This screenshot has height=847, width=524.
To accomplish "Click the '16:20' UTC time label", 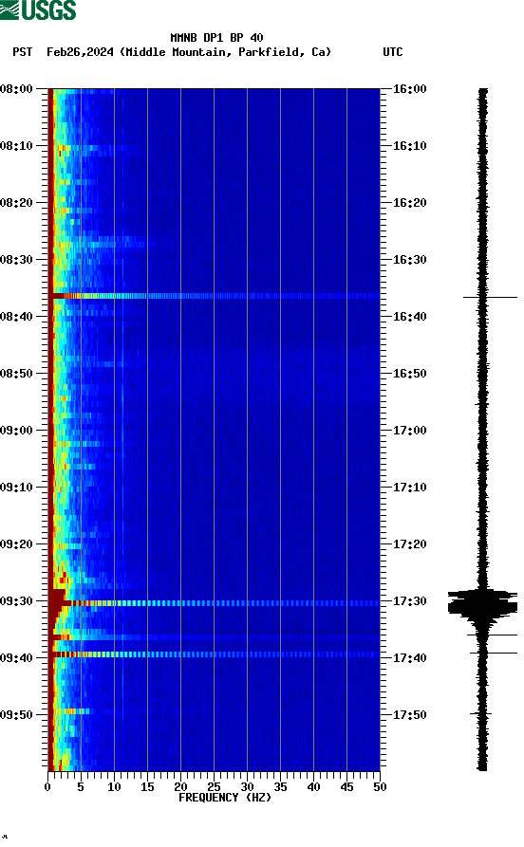I will point(410,203).
